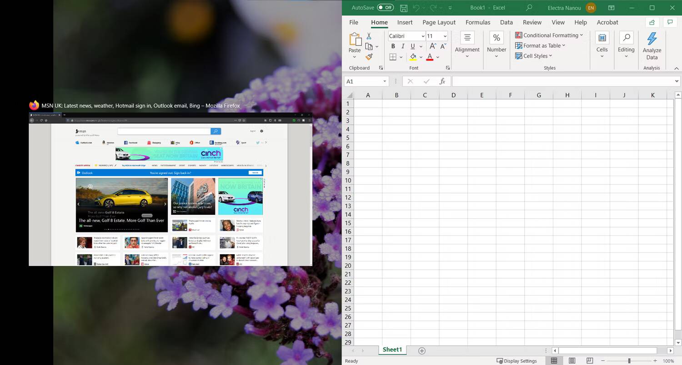Click the Save icon in the Quick Access Toolbar
Screen dimensions: 682x365
403,8
